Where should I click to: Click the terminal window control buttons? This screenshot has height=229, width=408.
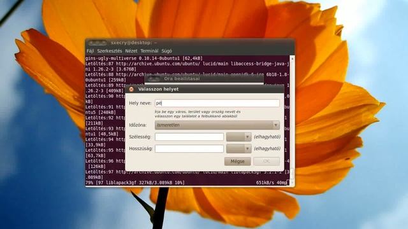click(x=97, y=43)
